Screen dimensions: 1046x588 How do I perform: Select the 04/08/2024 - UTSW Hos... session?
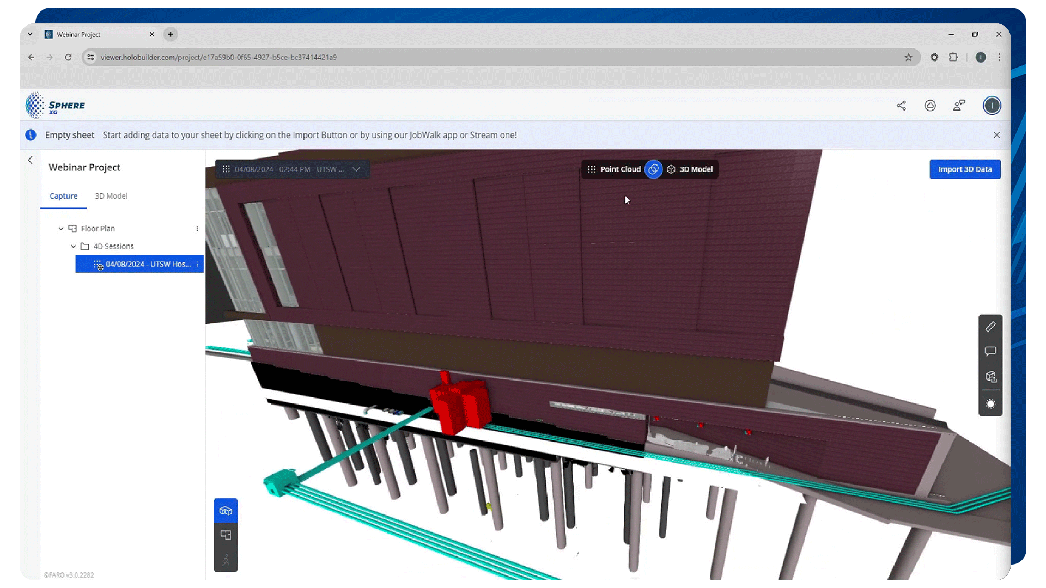(139, 264)
